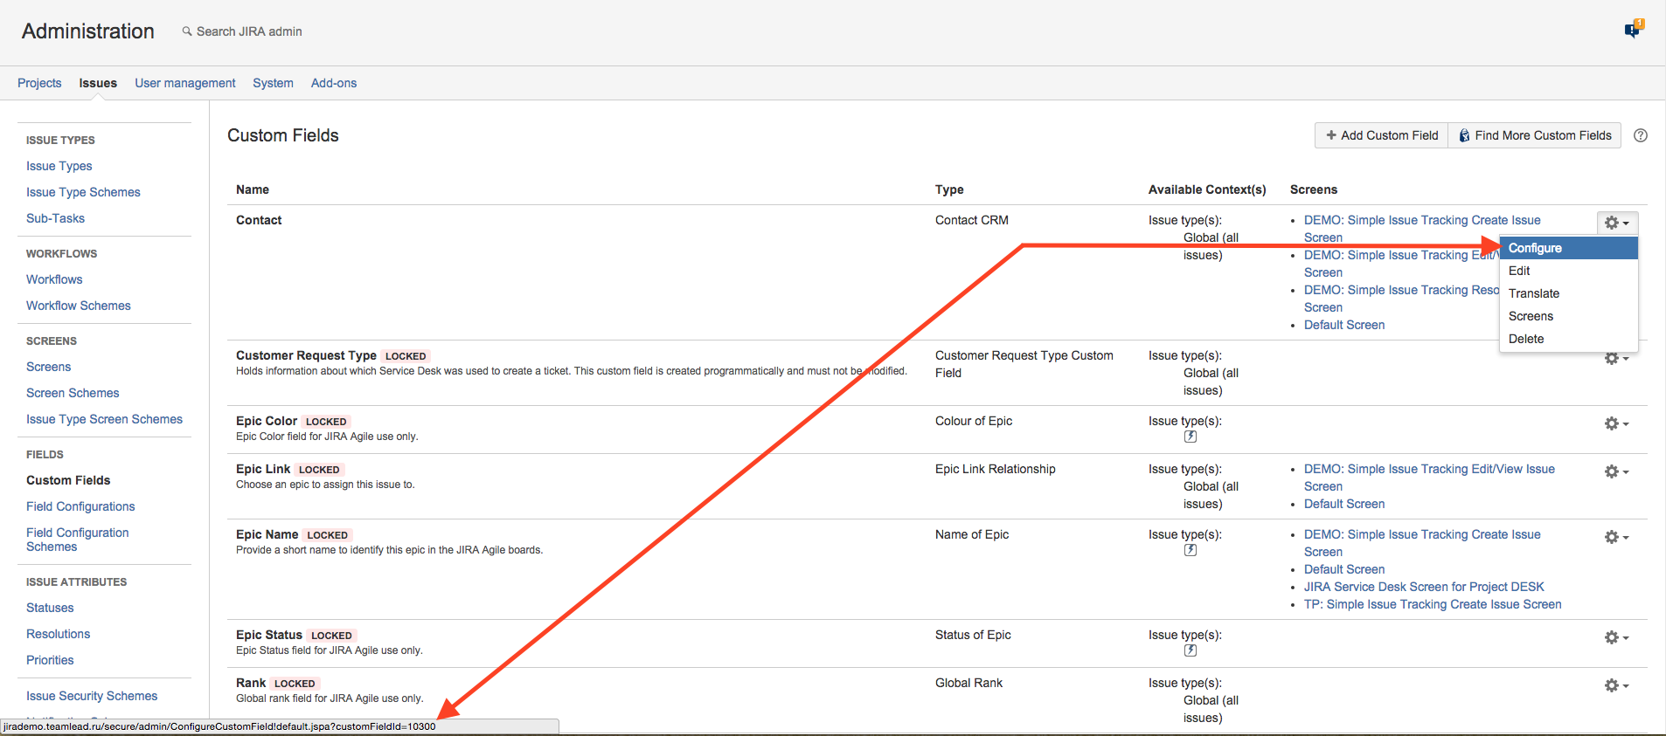Open Field Configurations in sidebar

(80, 506)
